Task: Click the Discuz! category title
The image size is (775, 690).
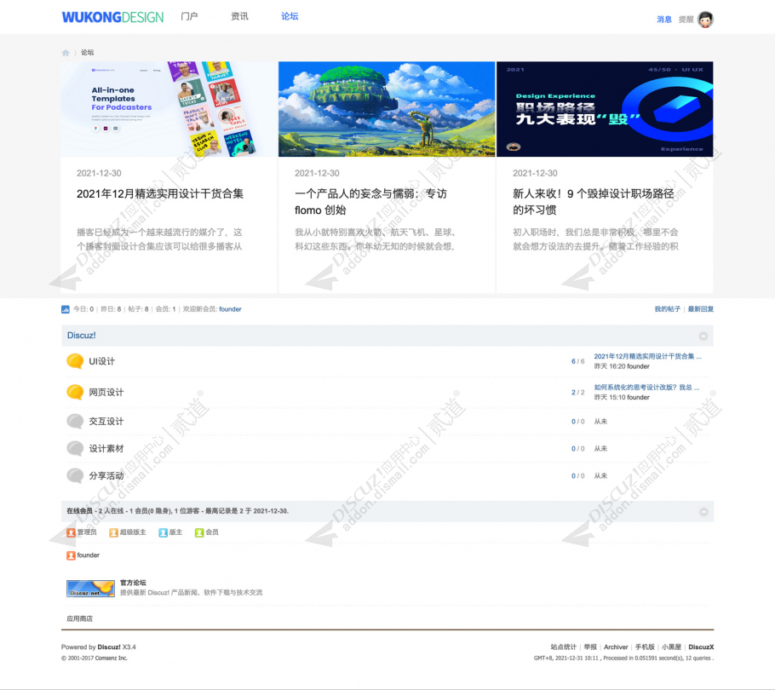Action: (x=82, y=336)
